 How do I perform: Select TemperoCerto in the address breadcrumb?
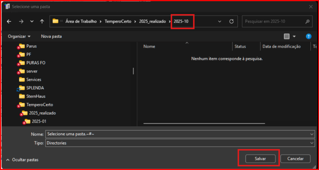point(118,21)
